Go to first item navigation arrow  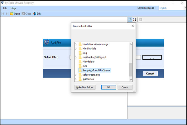click(2, 14)
